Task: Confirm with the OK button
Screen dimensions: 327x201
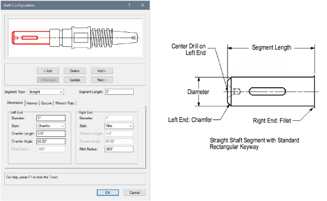Action: [108, 192]
